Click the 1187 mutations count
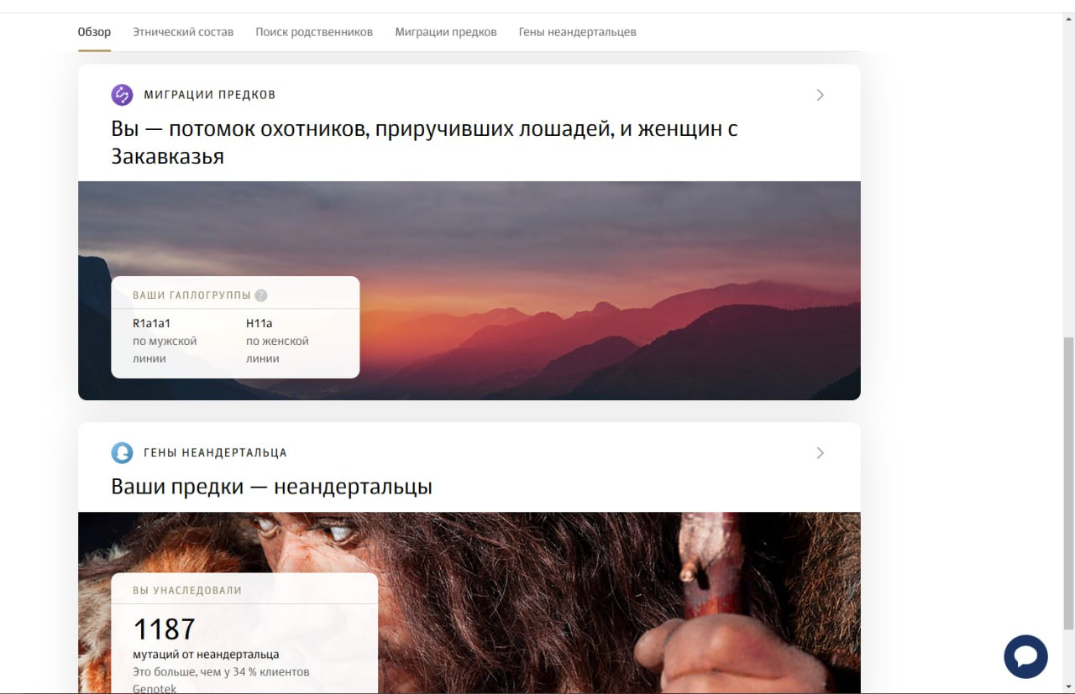This screenshot has width=1075, height=694. point(165,629)
